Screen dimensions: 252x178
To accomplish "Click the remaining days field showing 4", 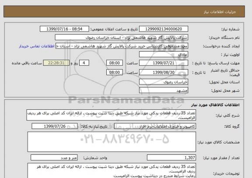I will click(x=84, y=63).
